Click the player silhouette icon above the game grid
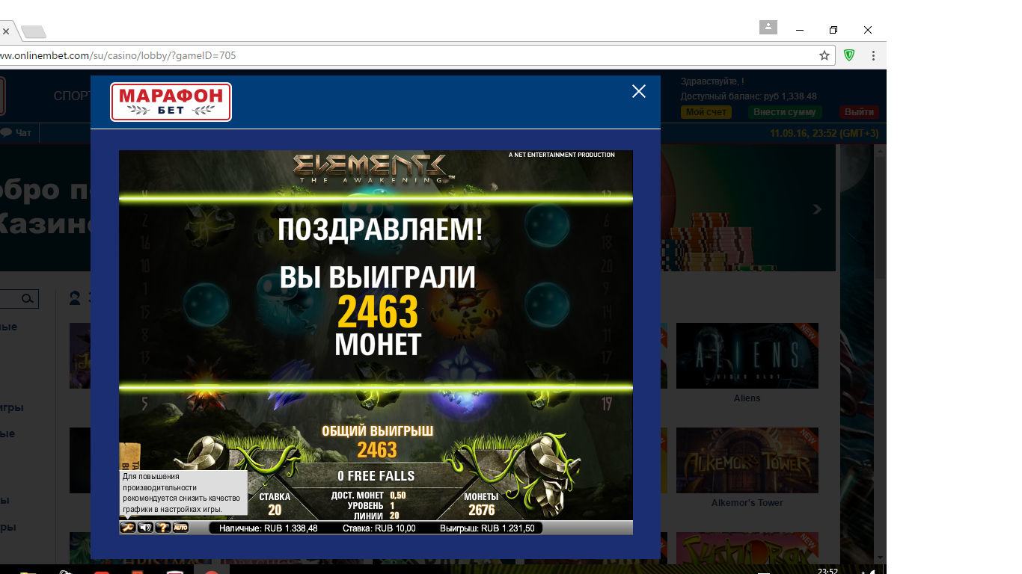 coord(74,297)
